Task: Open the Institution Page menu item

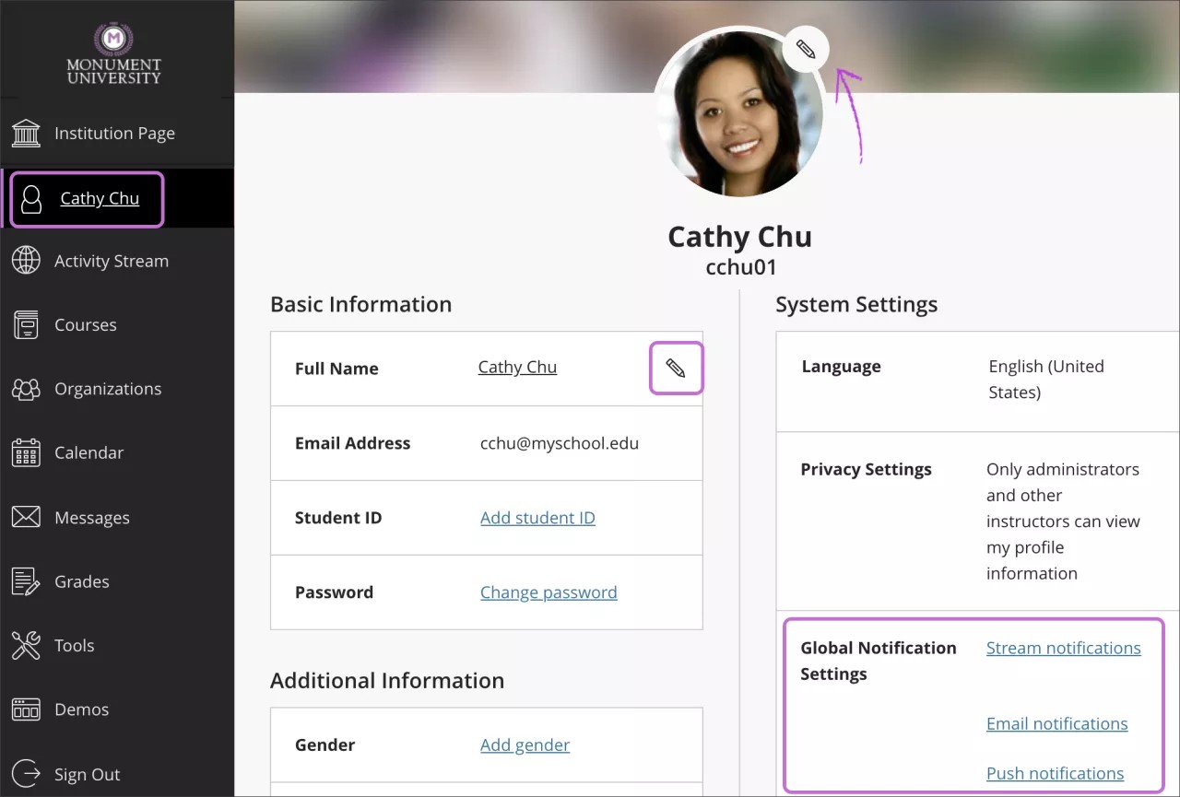Action: [x=115, y=133]
